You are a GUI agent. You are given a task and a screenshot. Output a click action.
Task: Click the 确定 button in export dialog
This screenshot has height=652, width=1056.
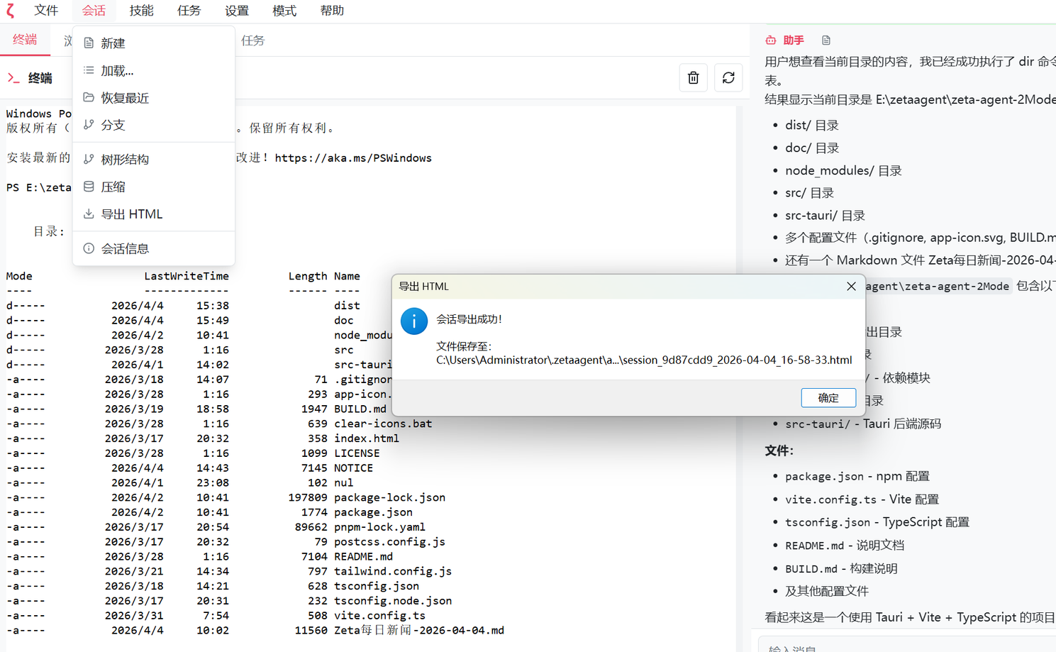828,397
